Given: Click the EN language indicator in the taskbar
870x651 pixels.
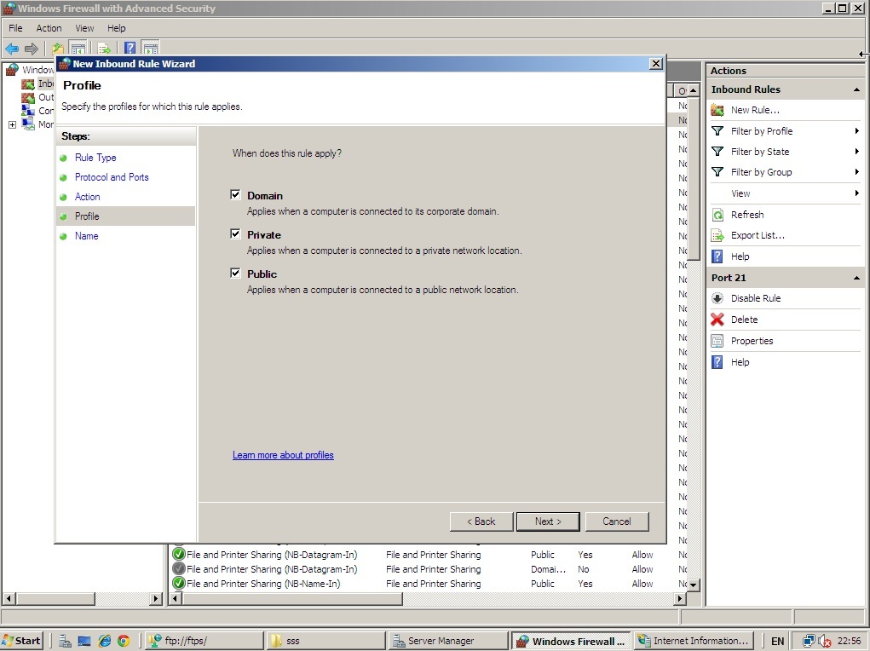Looking at the screenshot, I should coord(777,641).
